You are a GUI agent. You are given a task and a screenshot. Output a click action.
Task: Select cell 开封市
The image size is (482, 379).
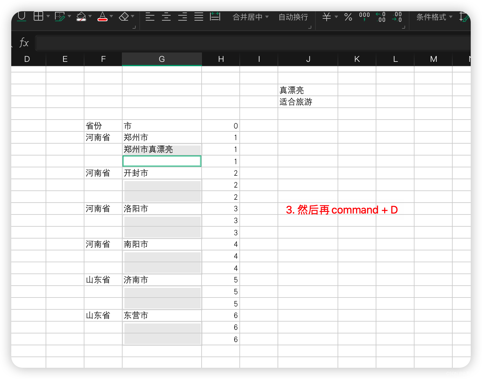point(162,173)
